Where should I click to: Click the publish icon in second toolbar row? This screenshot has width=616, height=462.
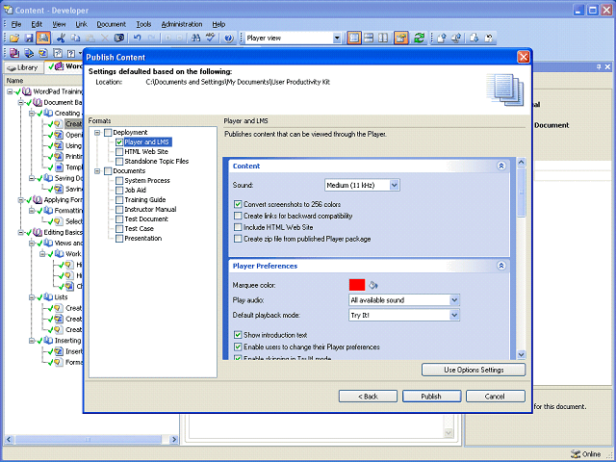pos(29,53)
